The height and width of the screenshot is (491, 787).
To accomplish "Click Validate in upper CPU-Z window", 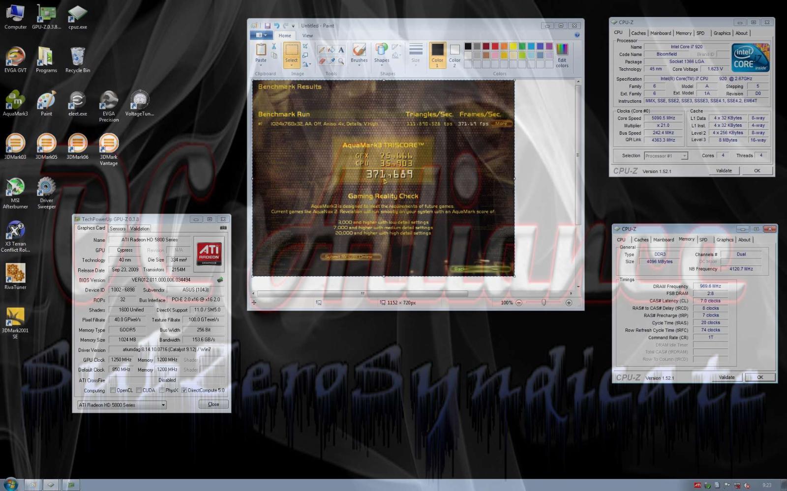I will click(724, 171).
